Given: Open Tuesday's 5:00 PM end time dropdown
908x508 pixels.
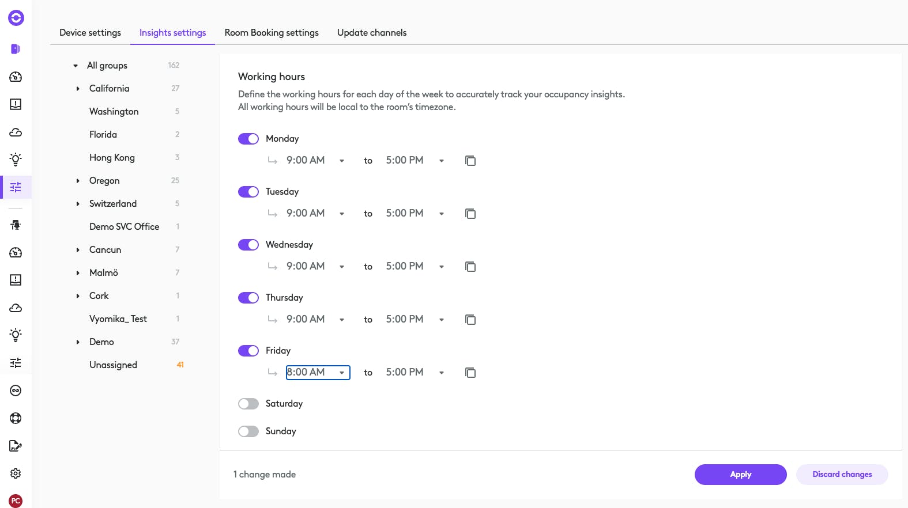Looking at the screenshot, I should click(x=415, y=214).
